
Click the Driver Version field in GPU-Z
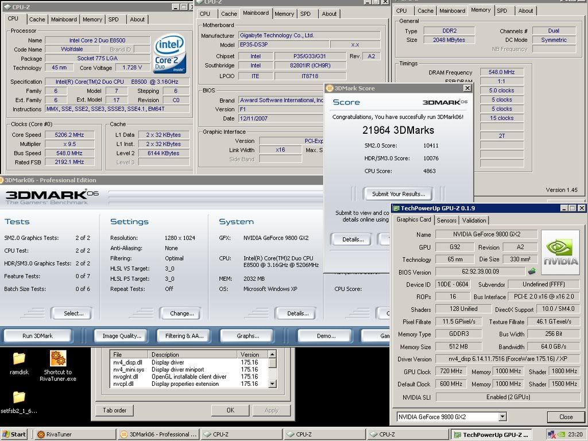tap(508, 358)
